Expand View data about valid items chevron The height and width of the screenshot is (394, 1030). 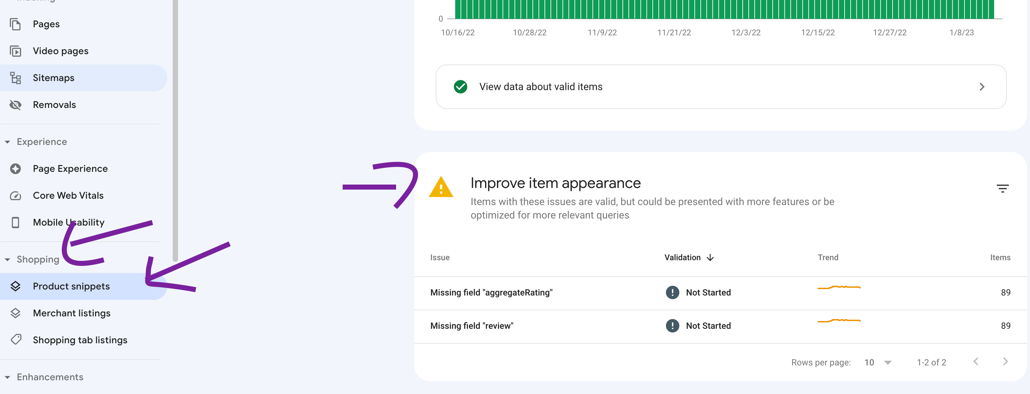[x=982, y=87]
